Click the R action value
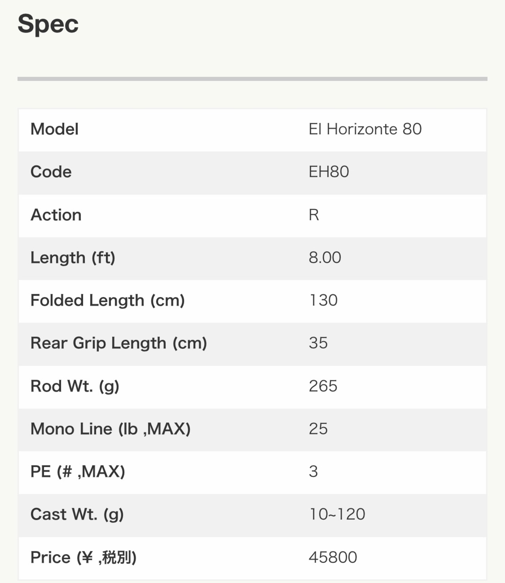The width and height of the screenshot is (505, 583). (314, 215)
